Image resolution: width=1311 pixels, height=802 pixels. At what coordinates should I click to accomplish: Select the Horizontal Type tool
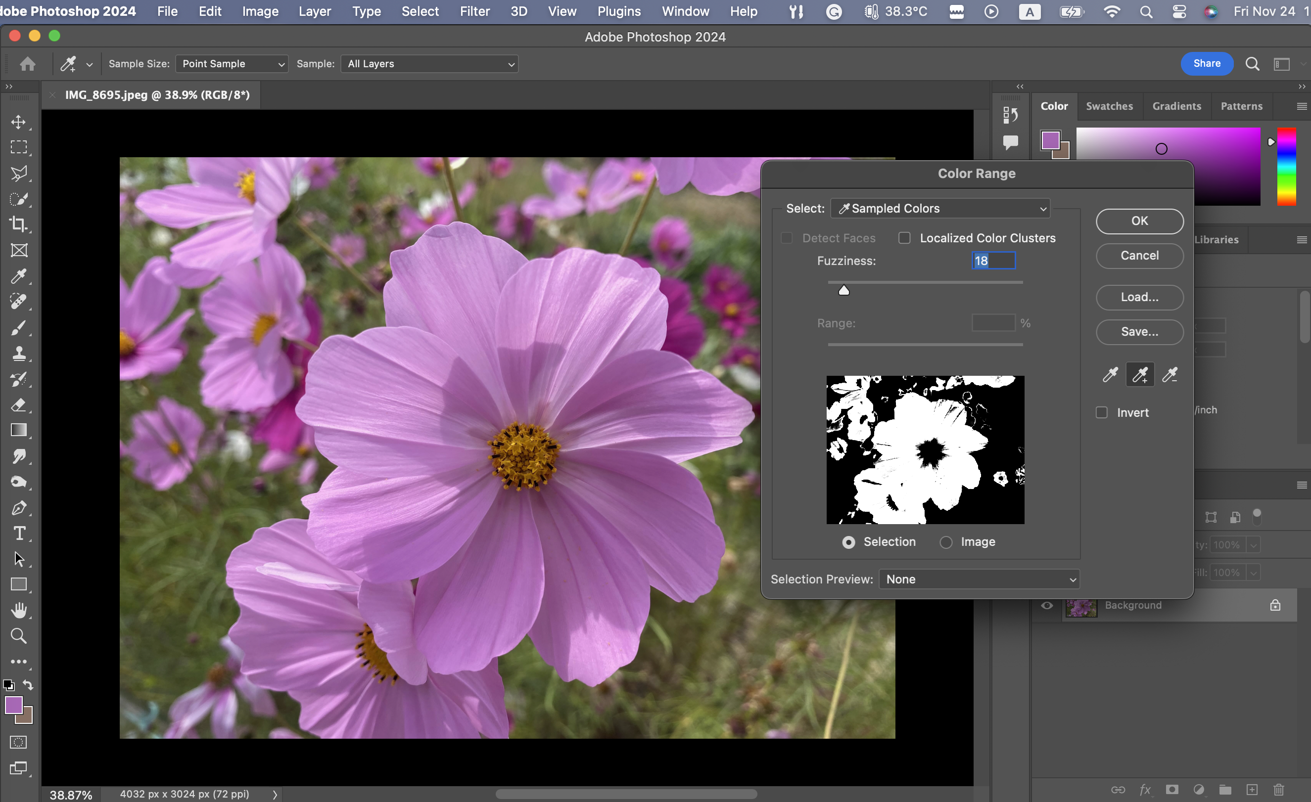point(19,534)
